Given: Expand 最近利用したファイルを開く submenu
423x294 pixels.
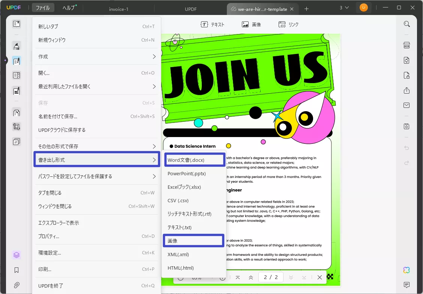Looking at the screenshot, I should pos(97,87).
